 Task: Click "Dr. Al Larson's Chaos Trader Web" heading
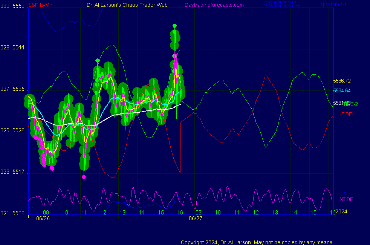click(127, 5)
